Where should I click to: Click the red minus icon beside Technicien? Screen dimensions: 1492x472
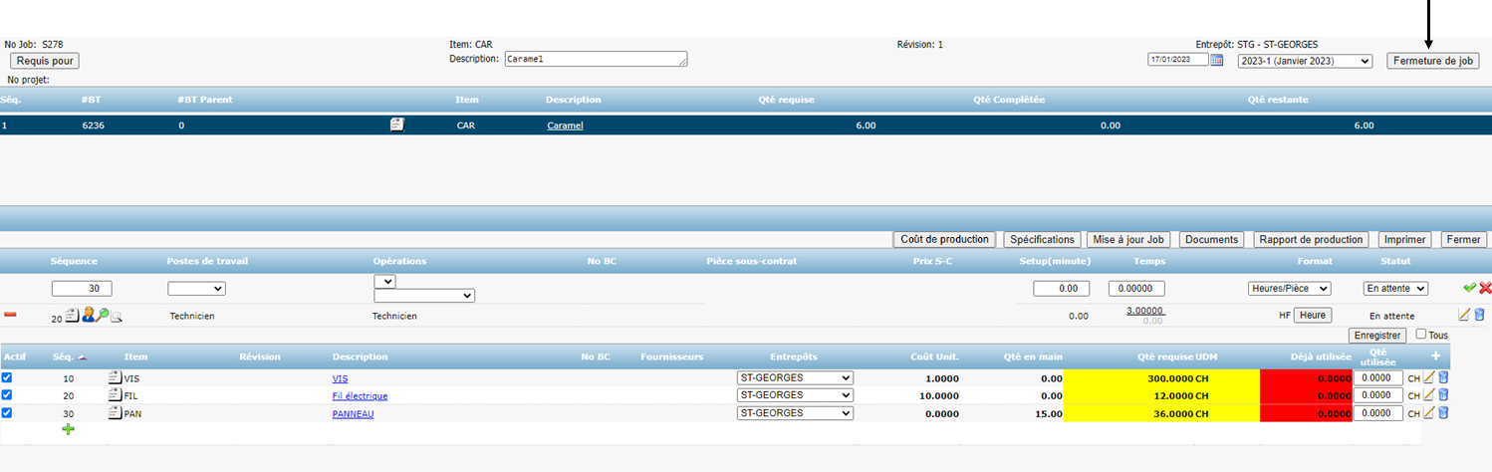(x=10, y=315)
